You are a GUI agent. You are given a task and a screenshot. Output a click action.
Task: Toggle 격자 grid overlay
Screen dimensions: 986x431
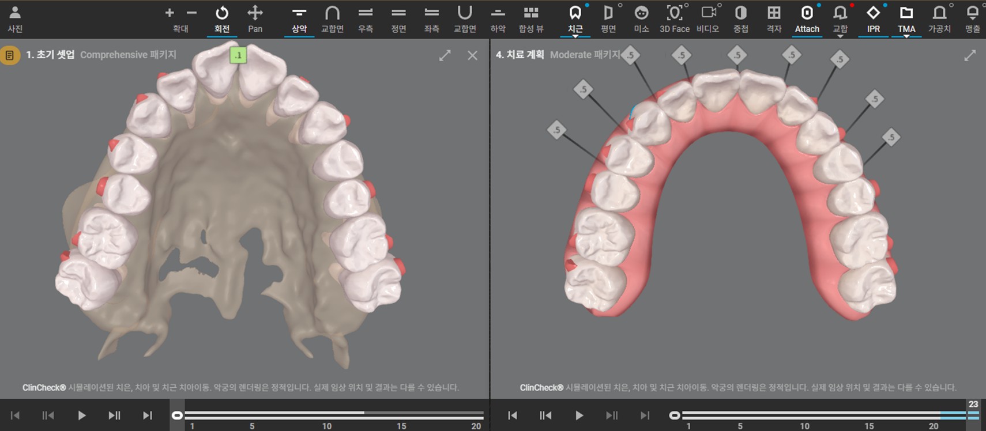click(x=774, y=19)
